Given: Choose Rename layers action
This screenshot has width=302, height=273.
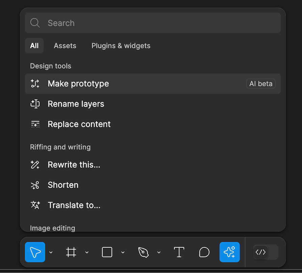Looking at the screenshot, I should pos(76,104).
